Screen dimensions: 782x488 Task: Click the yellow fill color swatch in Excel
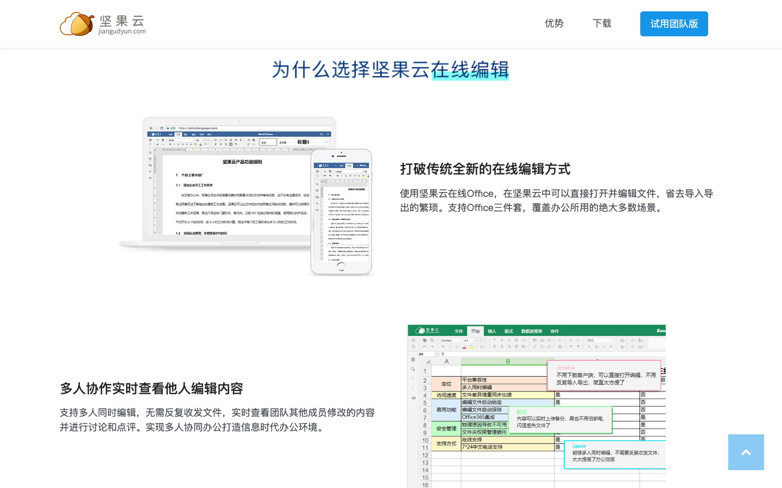pos(471,347)
